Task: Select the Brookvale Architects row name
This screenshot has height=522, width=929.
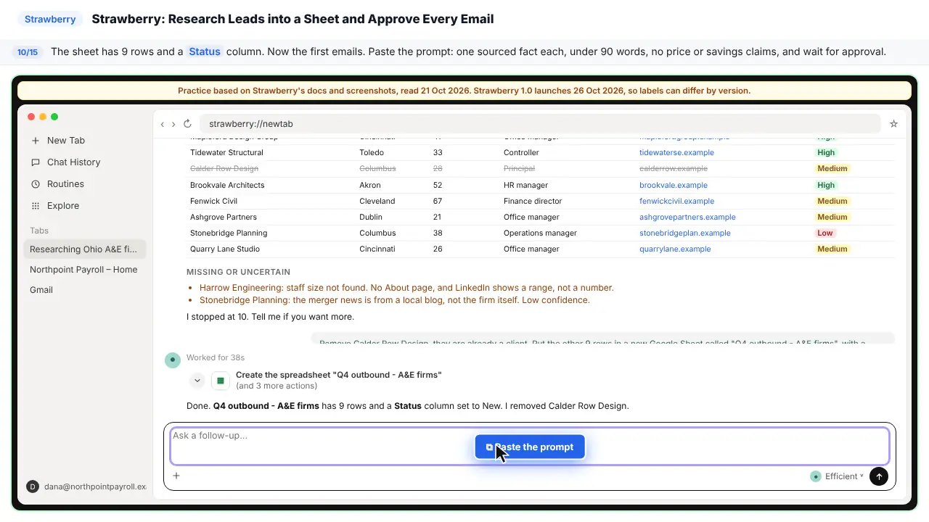Action: [227, 186]
